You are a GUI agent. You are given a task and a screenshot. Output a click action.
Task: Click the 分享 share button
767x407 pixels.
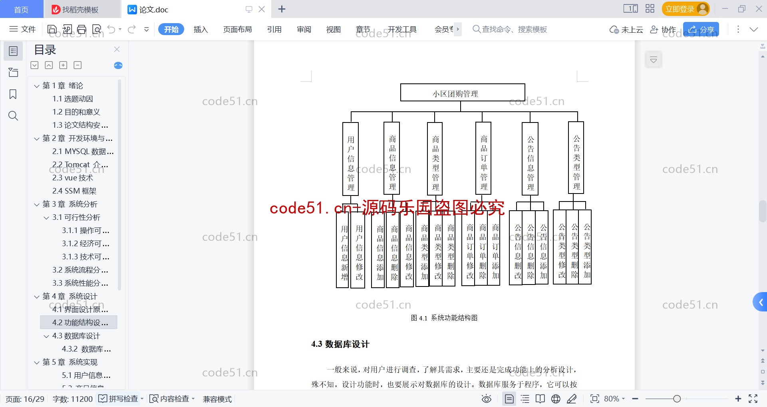click(x=701, y=30)
